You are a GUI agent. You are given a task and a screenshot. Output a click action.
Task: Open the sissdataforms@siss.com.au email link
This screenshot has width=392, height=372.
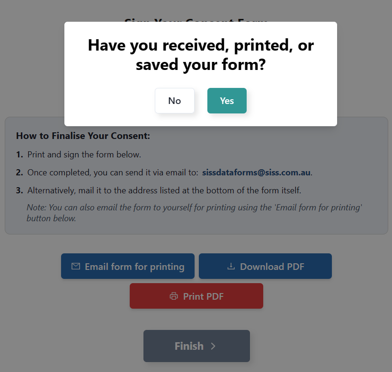coord(257,173)
